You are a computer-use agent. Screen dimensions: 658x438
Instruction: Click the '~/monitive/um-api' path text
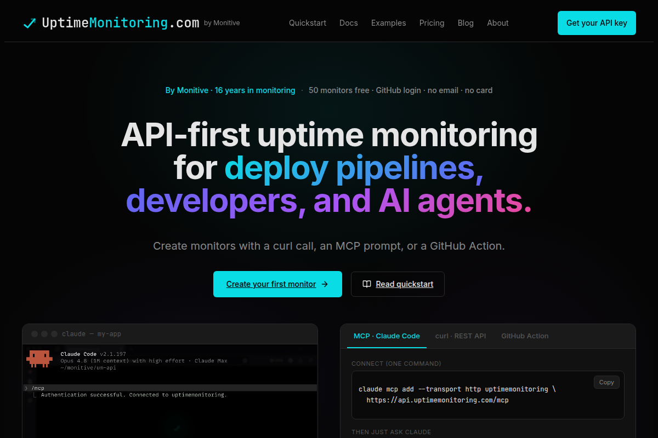[88, 367]
